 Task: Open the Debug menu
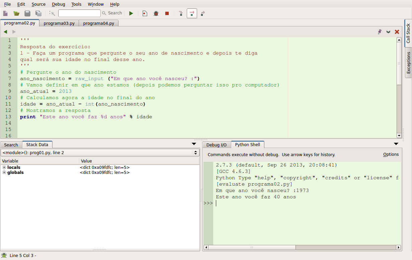coord(58,4)
